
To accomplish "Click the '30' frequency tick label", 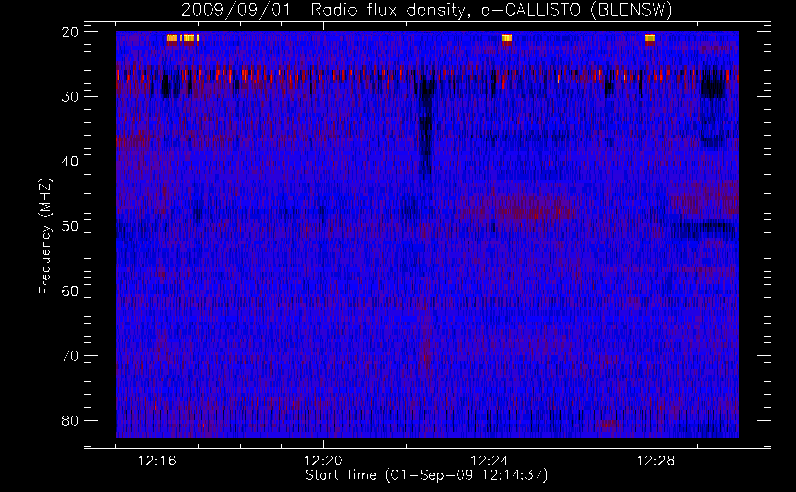I will [71, 96].
